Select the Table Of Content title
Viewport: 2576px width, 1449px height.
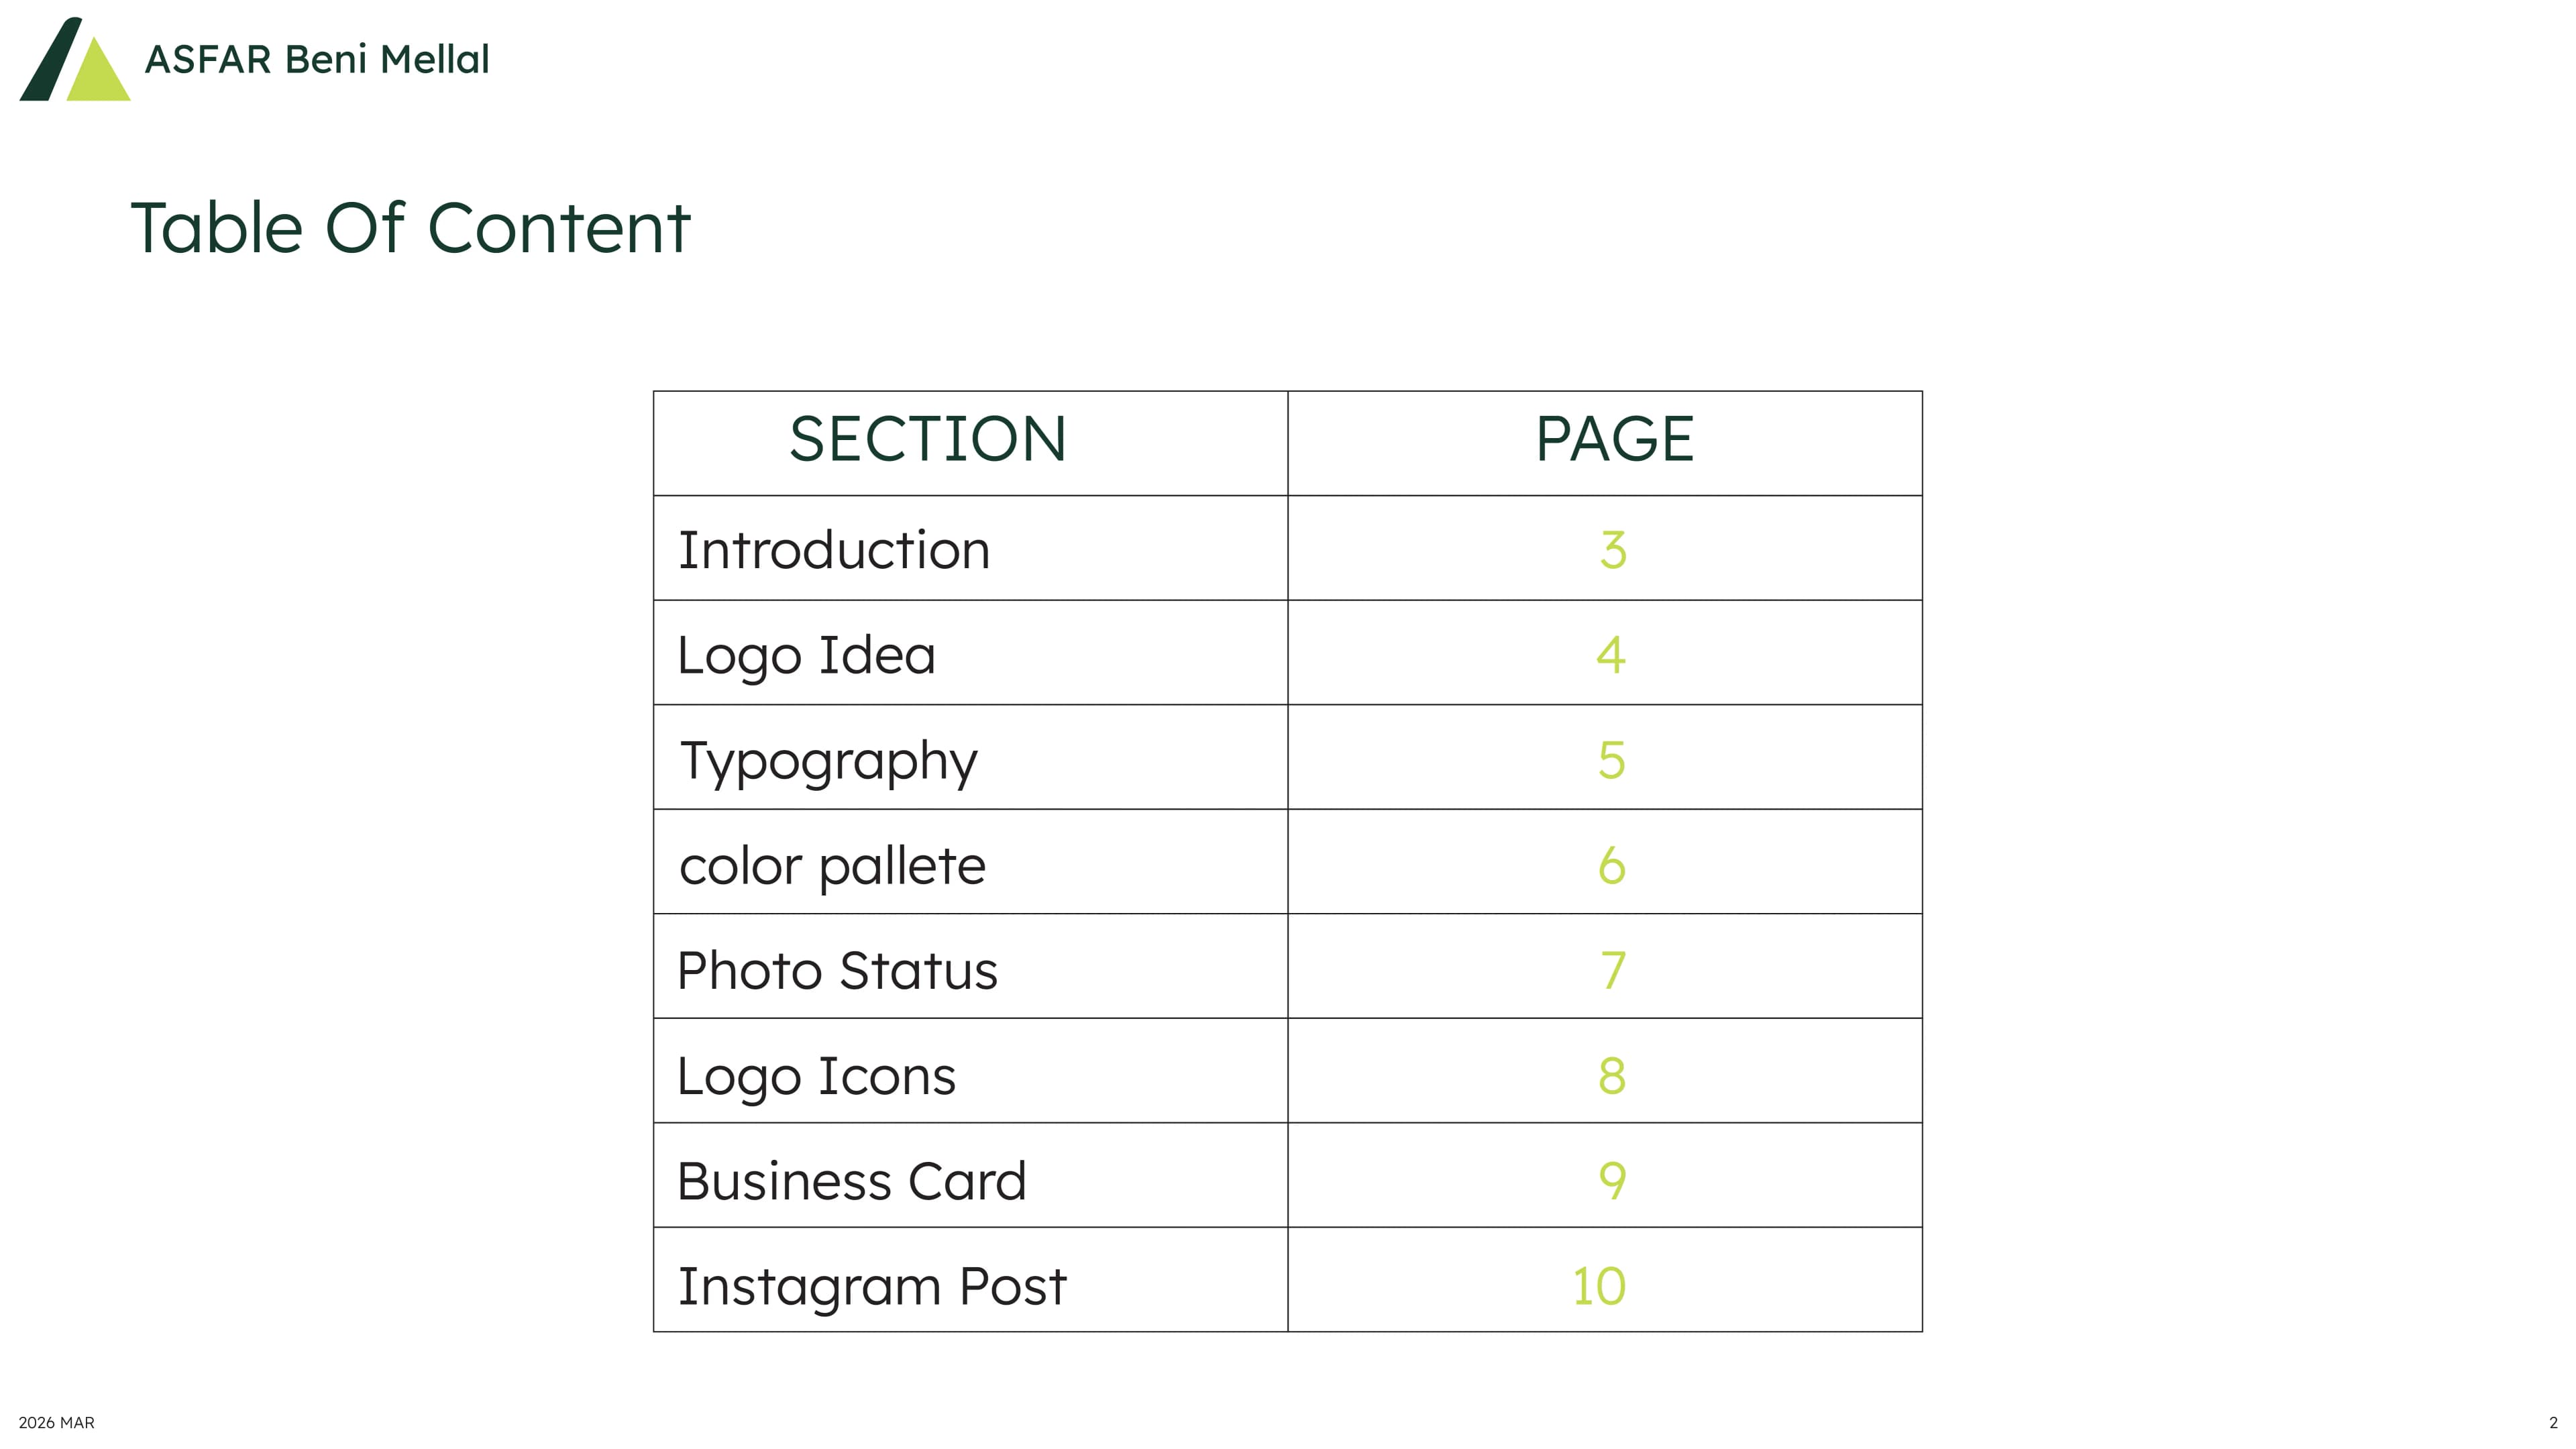410,228
